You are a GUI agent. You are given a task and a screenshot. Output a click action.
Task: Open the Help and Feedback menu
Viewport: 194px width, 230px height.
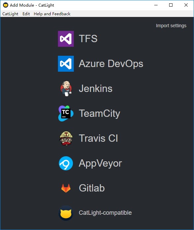pos(52,14)
